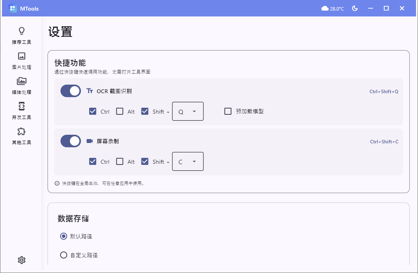Click the Ctrl+Shift+Q shortcut label

[384, 91]
